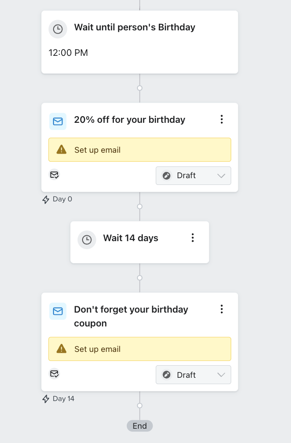Image resolution: width=291 pixels, height=443 pixels.
Task: Click the End marker of the flow
Action: coord(140,426)
